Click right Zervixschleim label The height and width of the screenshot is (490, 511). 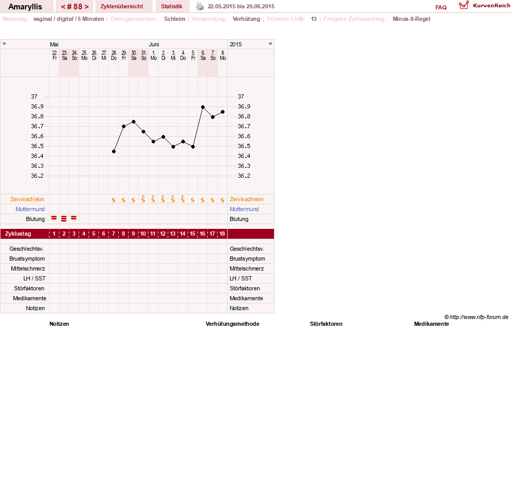click(x=247, y=199)
